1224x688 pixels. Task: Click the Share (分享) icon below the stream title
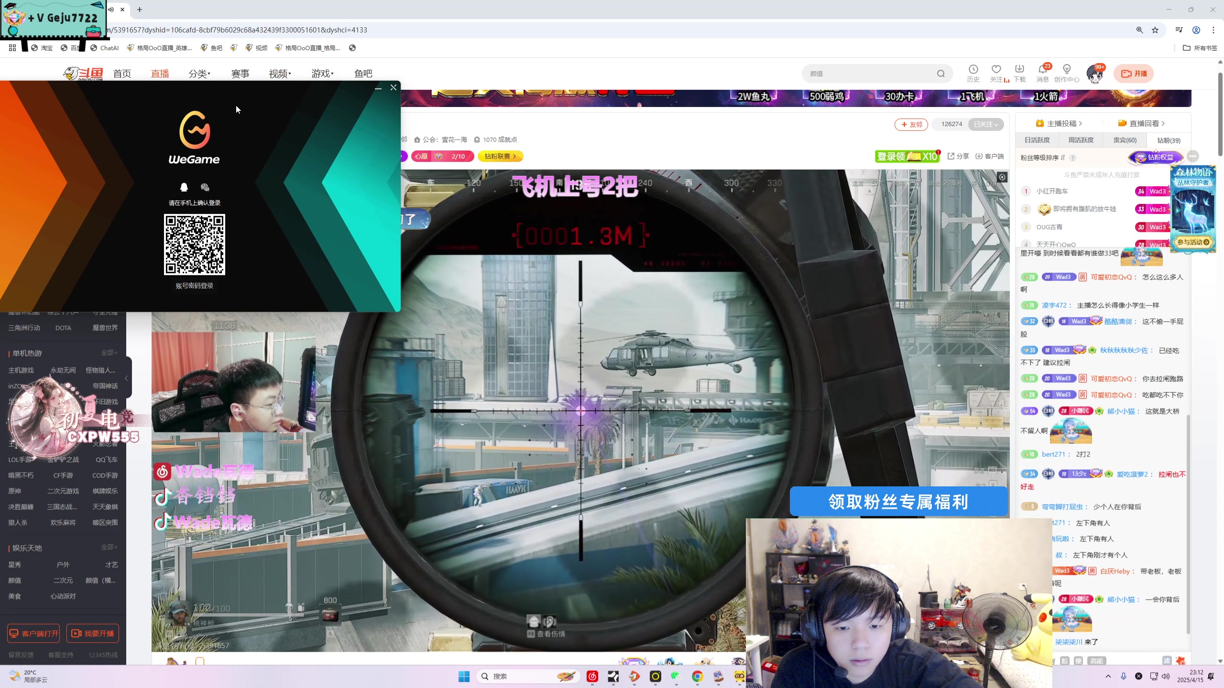958,156
